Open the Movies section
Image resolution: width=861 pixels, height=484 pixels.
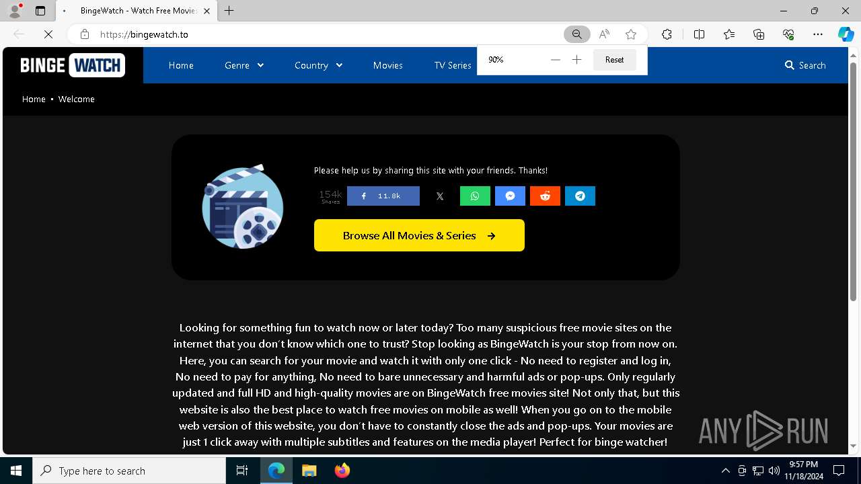pos(388,65)
